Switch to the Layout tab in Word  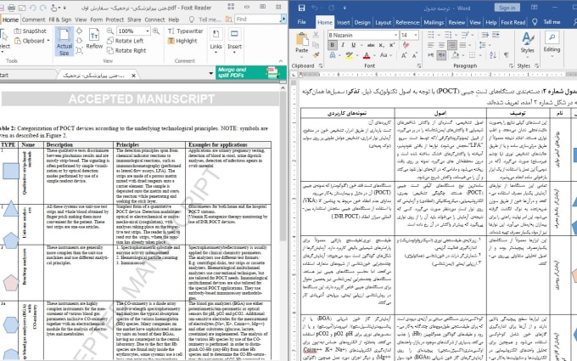(x=383, y=22)
